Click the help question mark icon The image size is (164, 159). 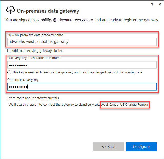point(152,4)
